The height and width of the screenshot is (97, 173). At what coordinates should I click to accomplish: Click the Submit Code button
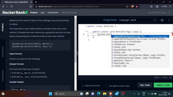pos(163,85)
